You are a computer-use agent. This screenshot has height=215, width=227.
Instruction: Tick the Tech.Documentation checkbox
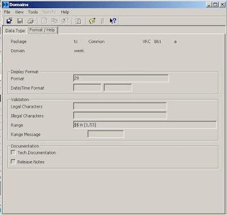pos(13,153)
